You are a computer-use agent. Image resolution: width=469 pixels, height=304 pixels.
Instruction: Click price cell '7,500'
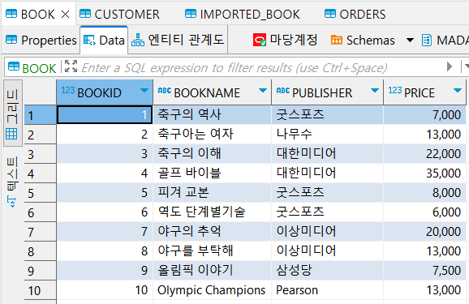point(424,270)
